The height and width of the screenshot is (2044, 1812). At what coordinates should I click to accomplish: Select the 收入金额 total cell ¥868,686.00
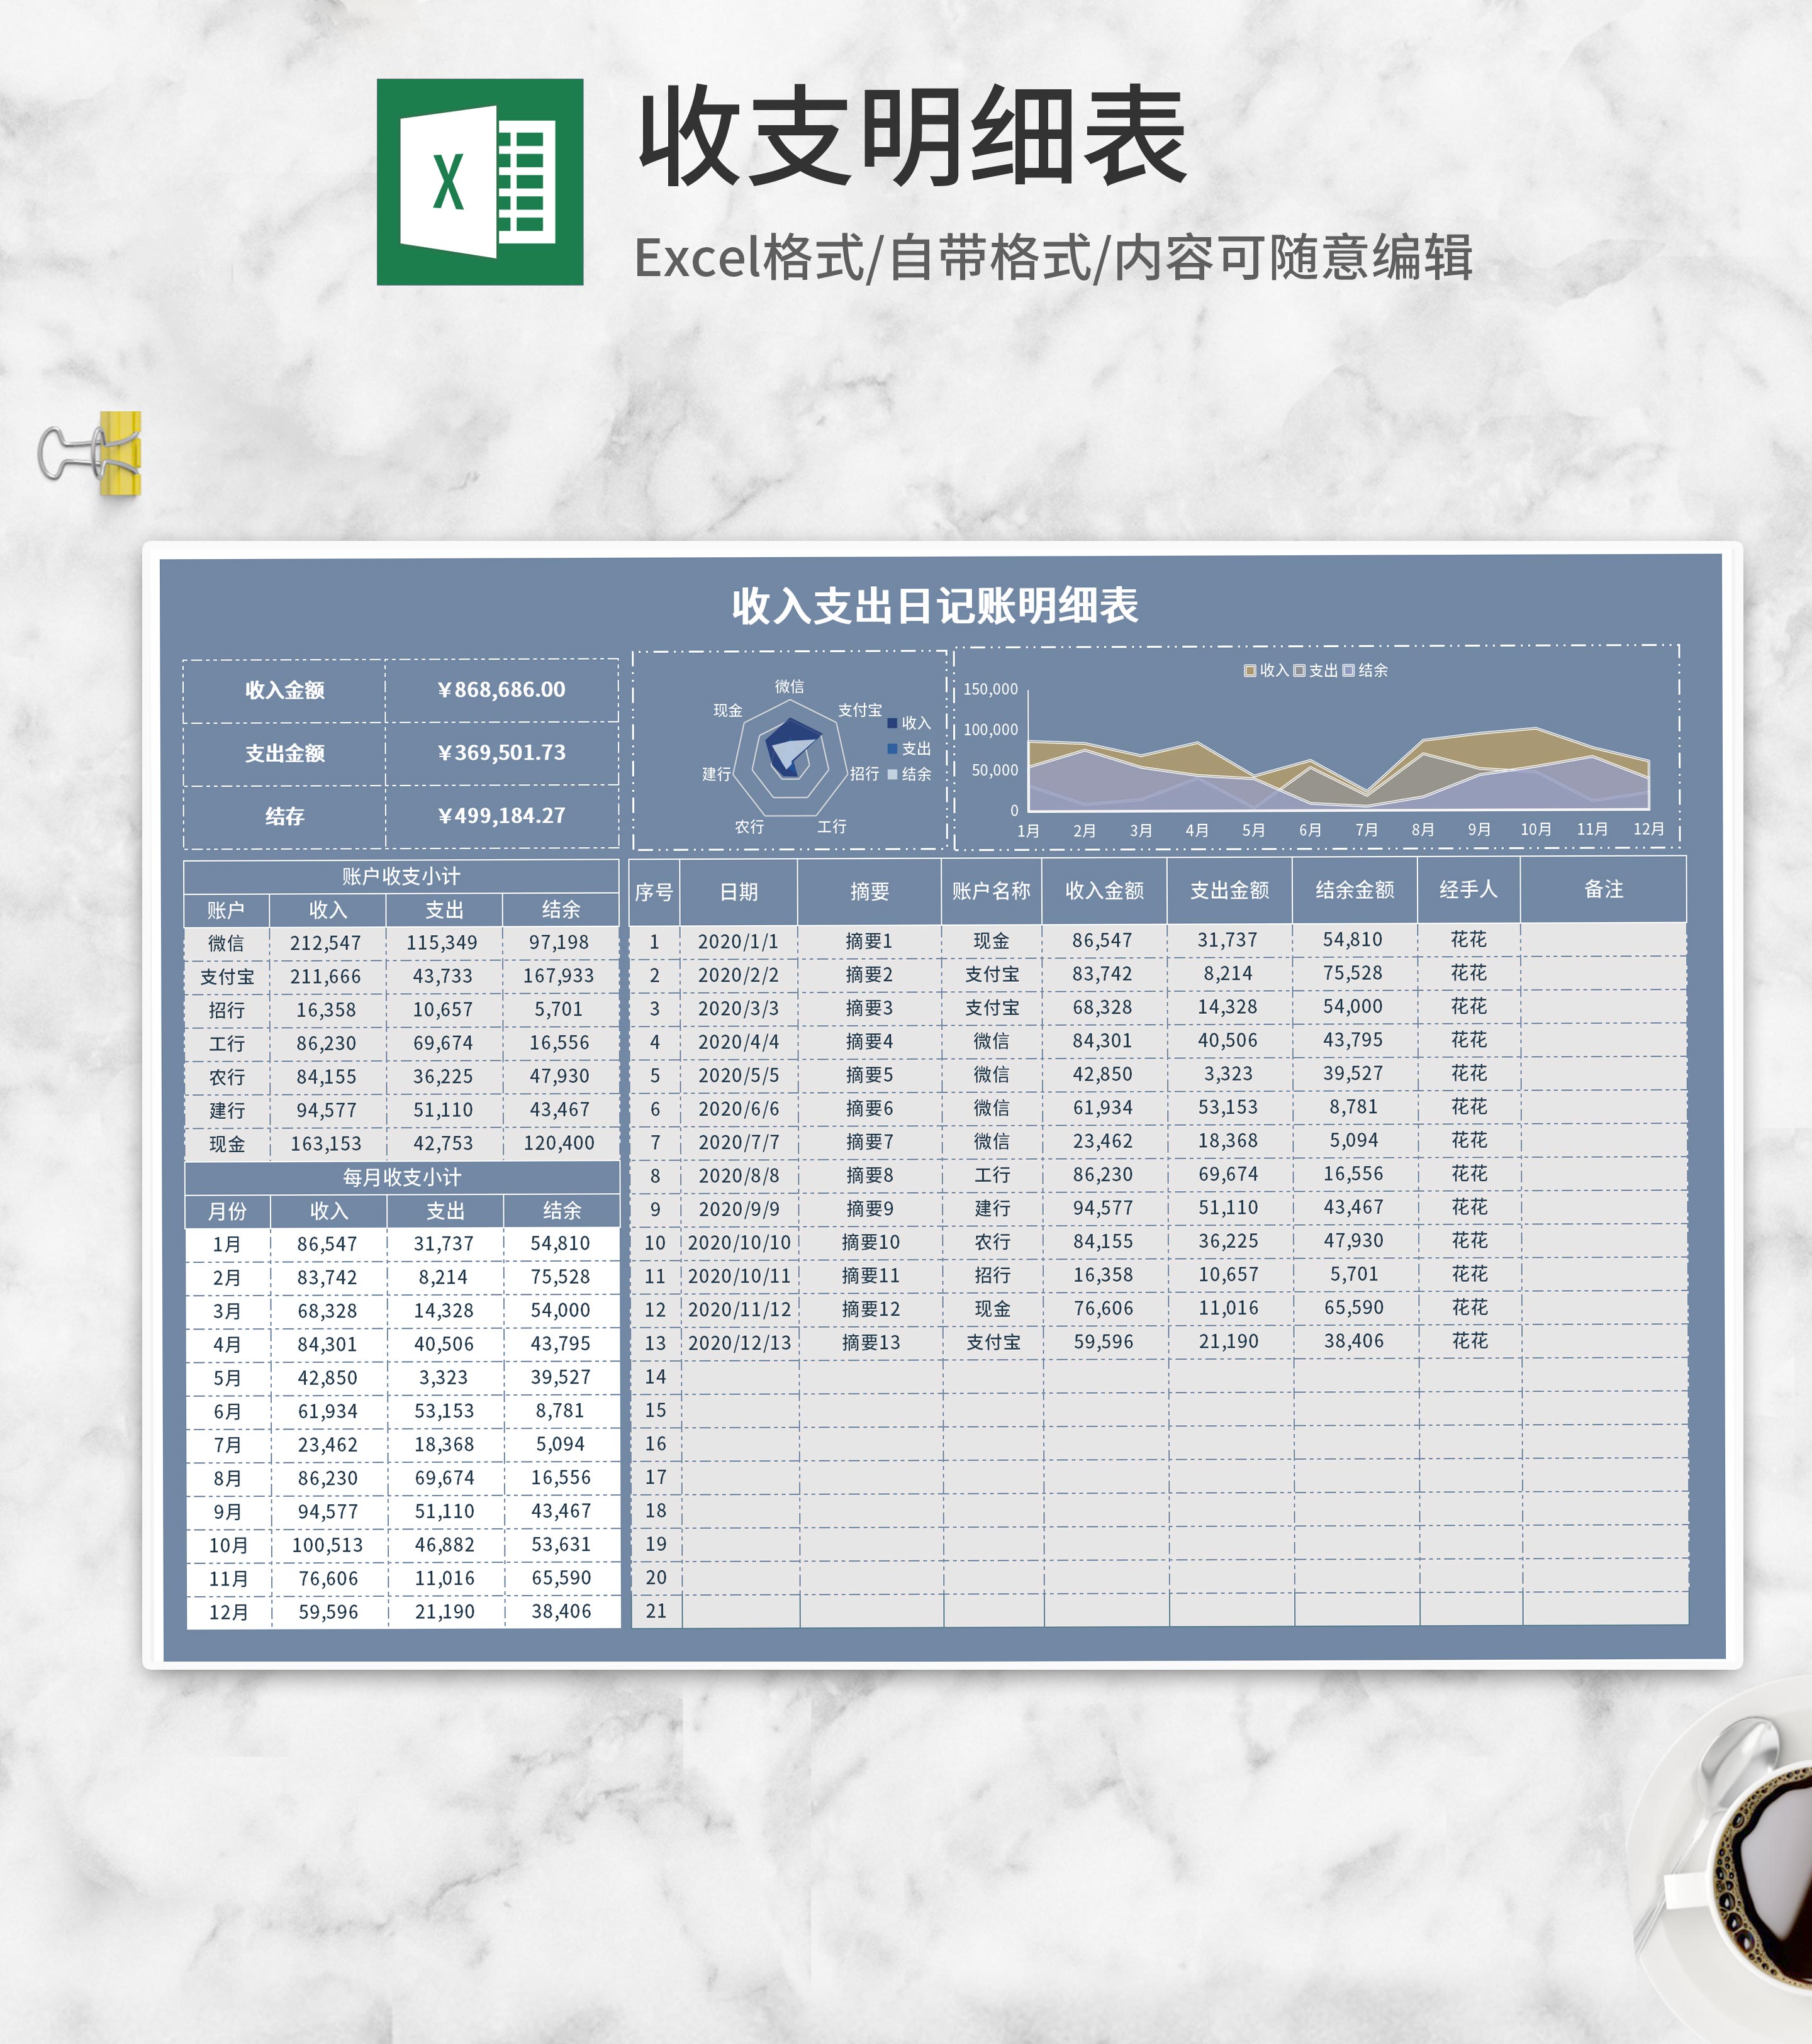point(501,690)
